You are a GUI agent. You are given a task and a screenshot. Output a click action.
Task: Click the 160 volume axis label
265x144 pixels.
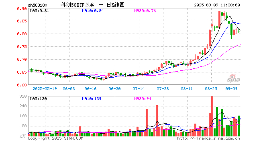[23, 116]
